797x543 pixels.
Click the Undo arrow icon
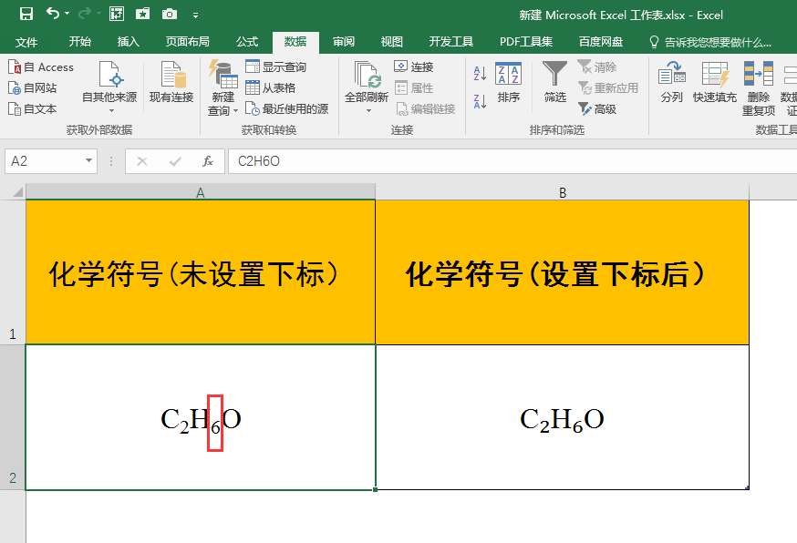point(53,13)
